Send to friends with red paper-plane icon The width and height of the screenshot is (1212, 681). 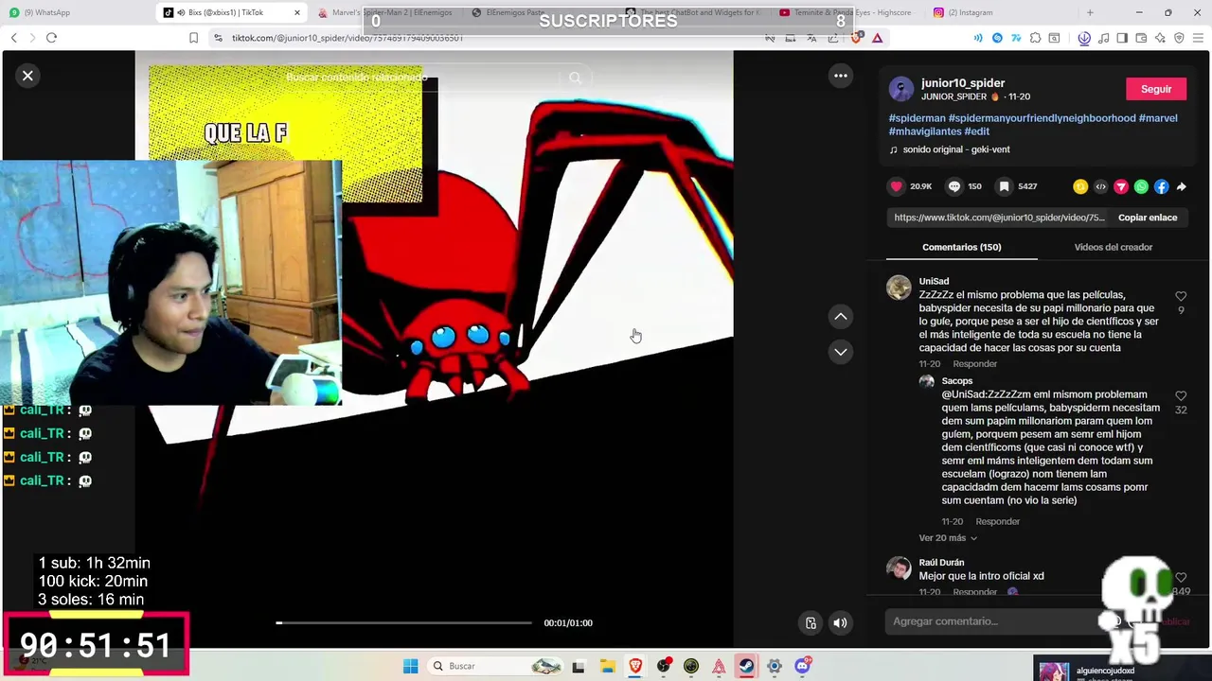coord(1121,187)
